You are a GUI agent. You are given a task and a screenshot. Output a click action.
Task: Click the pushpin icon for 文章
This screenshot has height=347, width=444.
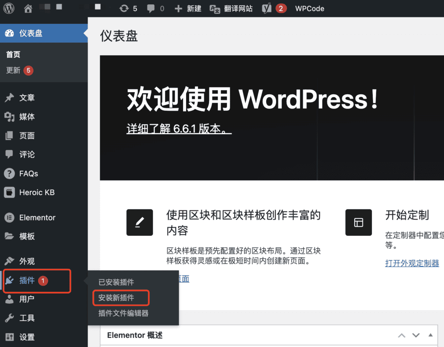9,98
